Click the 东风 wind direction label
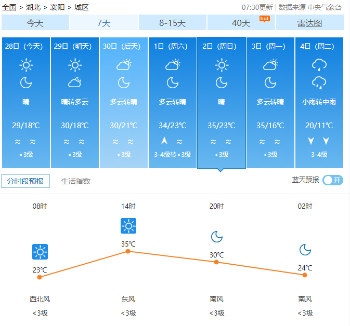Image resolution: width=350 pixels, height=326 pixels. (128, 299)
